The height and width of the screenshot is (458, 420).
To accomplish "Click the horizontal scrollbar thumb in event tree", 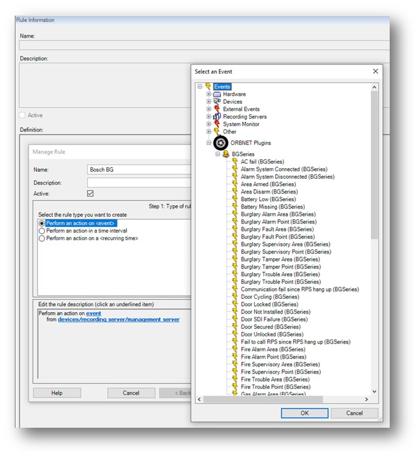I will click(x=263, y=399).
